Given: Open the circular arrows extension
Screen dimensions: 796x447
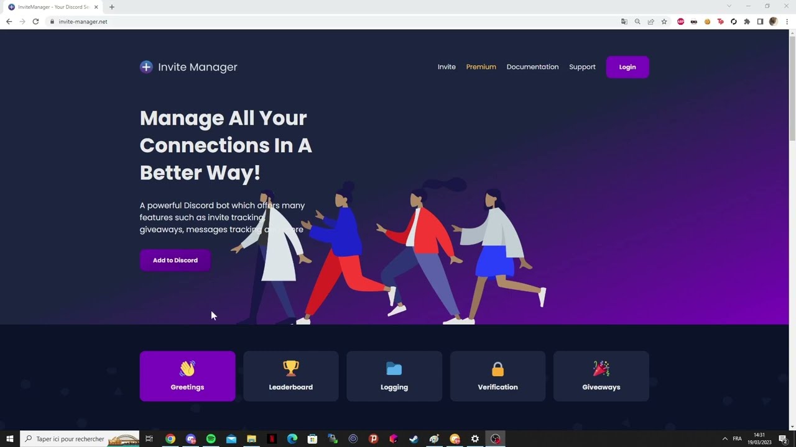Looking at the screenshot, I should pos(734,22).
